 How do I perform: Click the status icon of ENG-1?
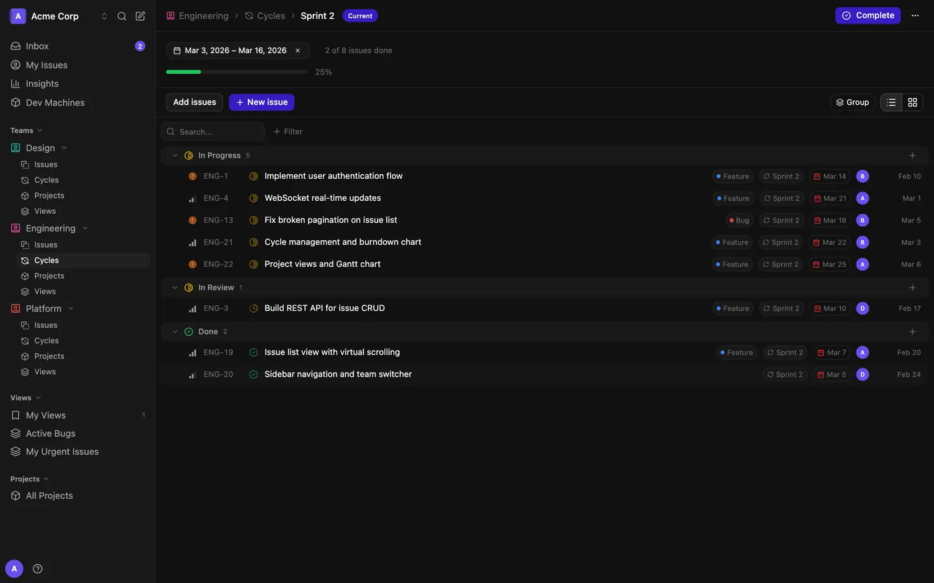click(x=254, y=176)
